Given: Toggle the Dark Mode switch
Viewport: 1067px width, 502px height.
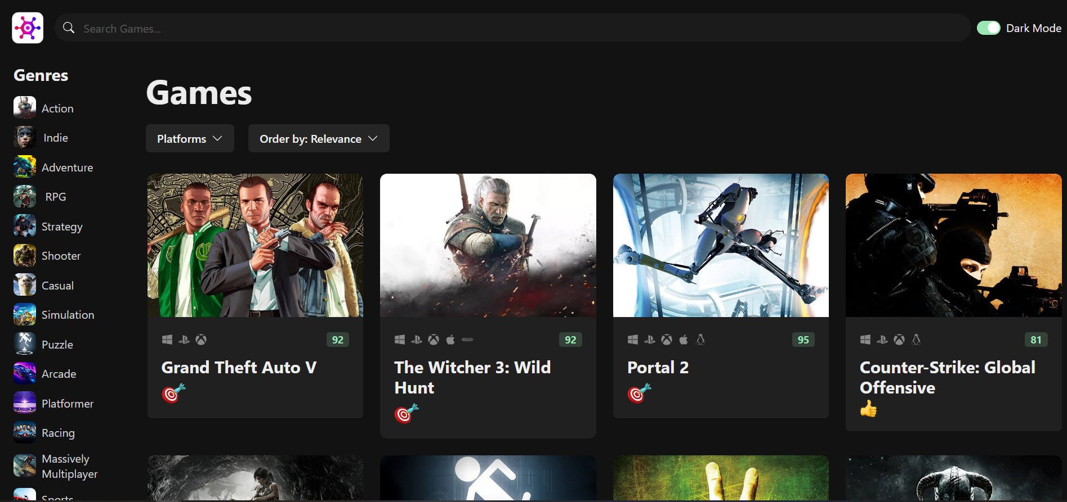Looking at the screenshot, I should coord(988,28).
